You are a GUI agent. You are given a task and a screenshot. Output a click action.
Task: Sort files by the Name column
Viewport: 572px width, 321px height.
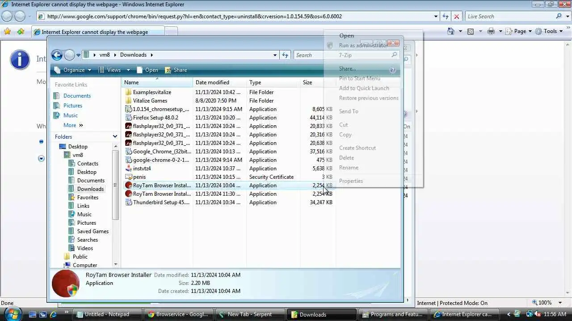(x=157, y=82)
